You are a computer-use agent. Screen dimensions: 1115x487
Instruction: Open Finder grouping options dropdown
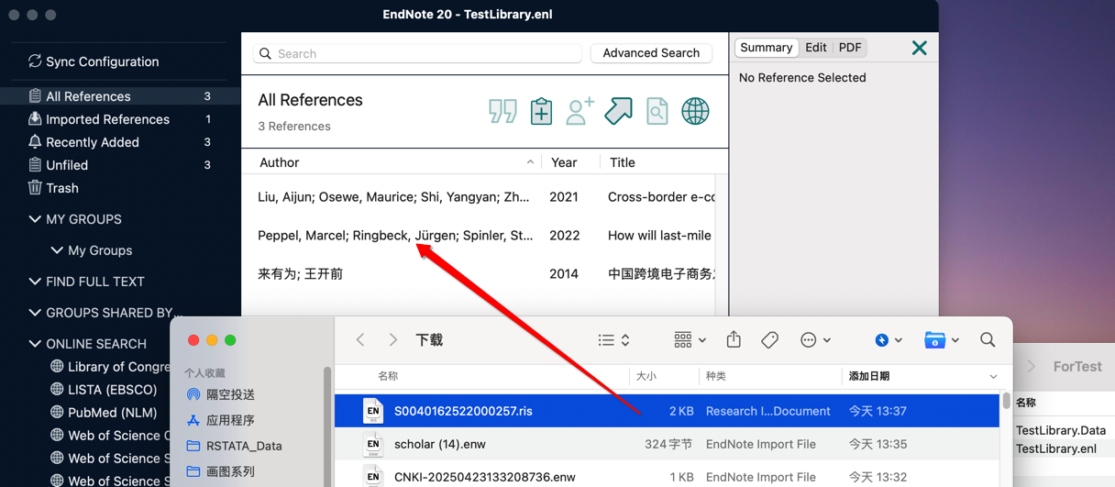690,340
